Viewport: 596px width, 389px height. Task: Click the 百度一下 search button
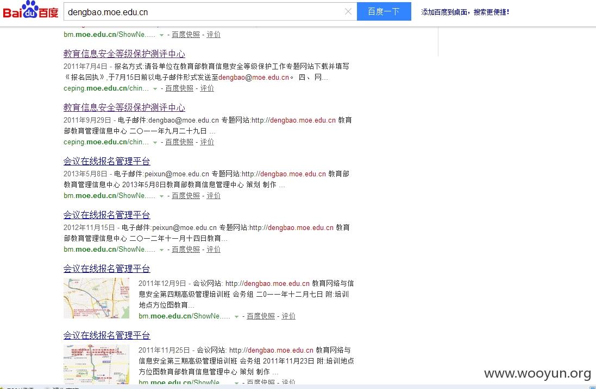384,11
